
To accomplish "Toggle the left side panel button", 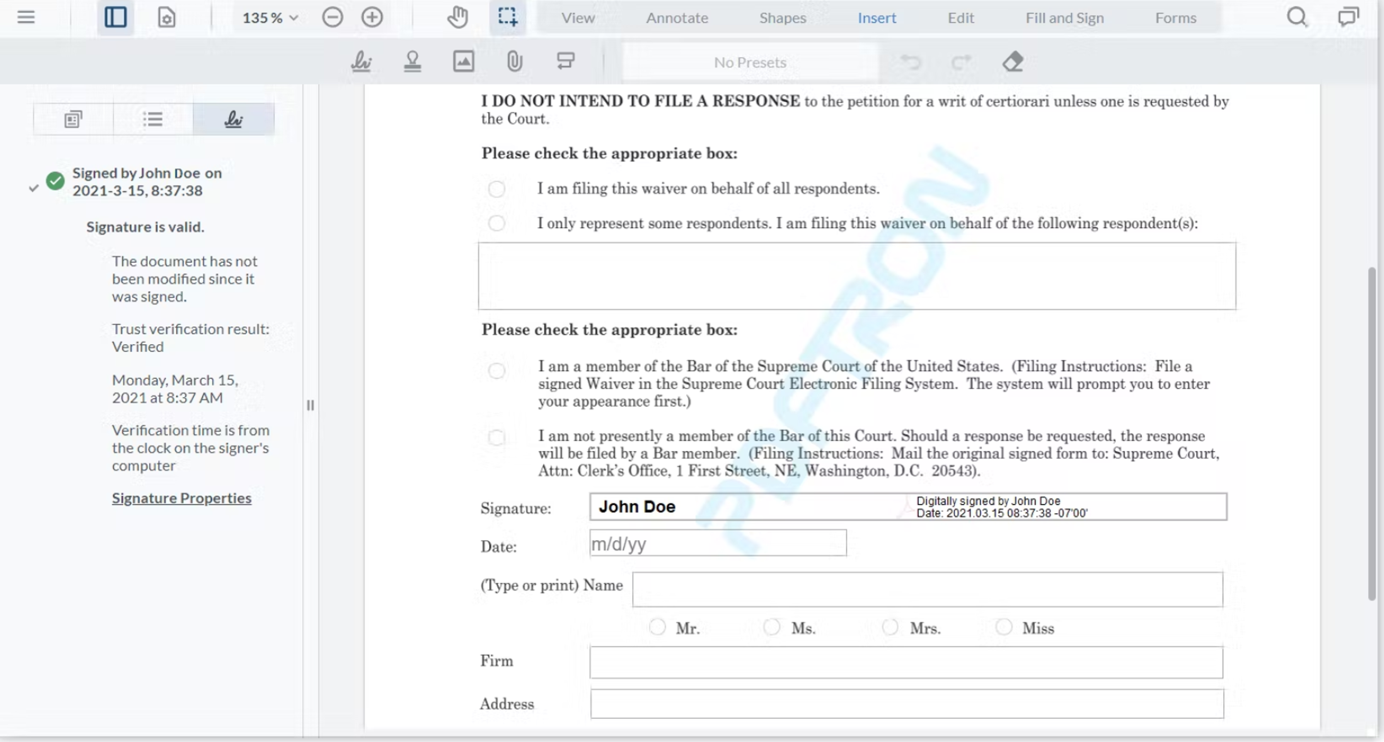I will pos(115,17).
